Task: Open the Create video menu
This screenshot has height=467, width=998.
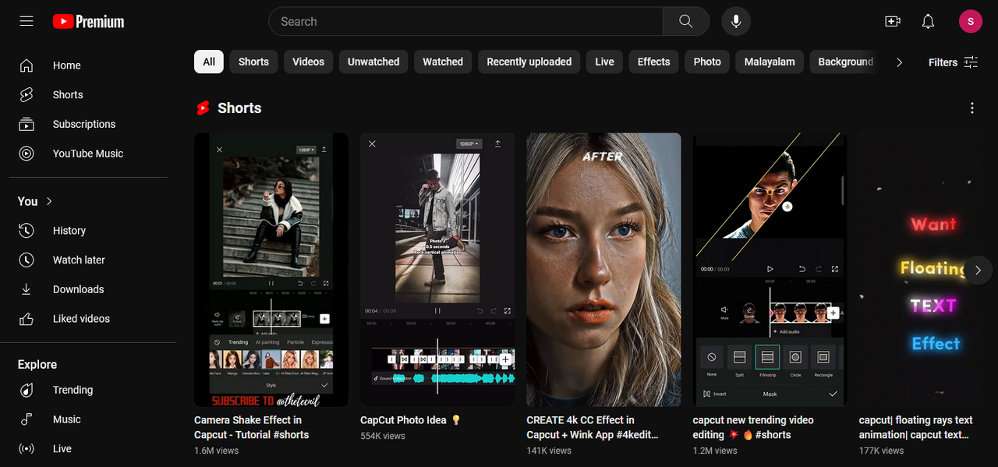Action: coord(893,21)
